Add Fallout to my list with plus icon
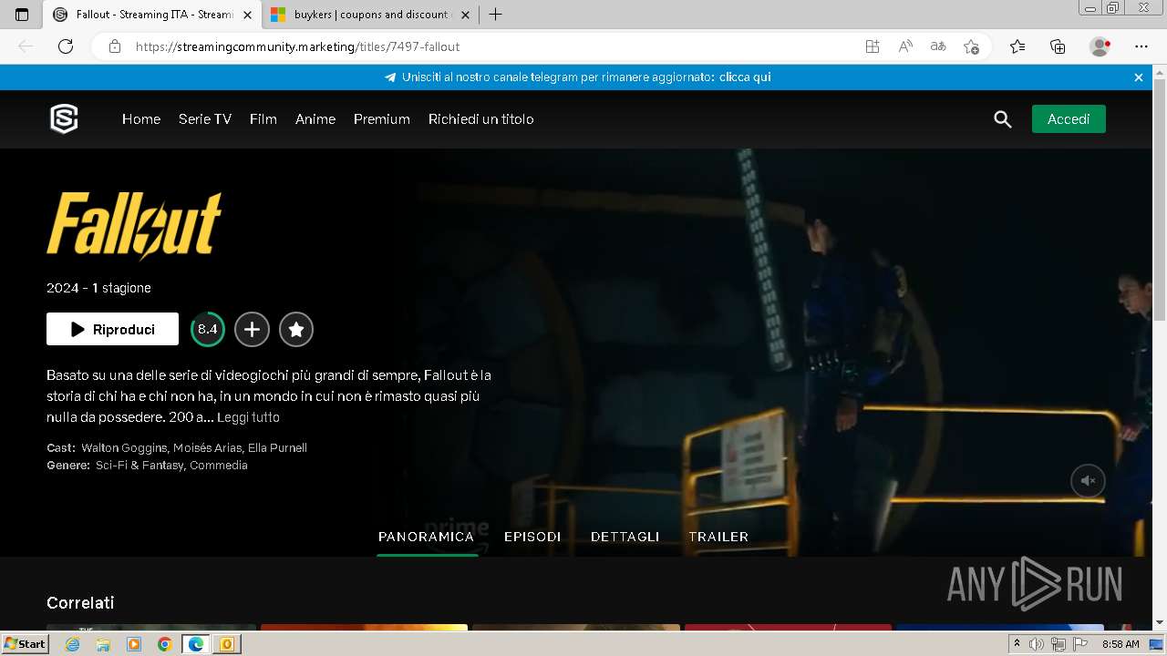The height and width of the screenshot is (656, 1167). click(x=252, y=330)
